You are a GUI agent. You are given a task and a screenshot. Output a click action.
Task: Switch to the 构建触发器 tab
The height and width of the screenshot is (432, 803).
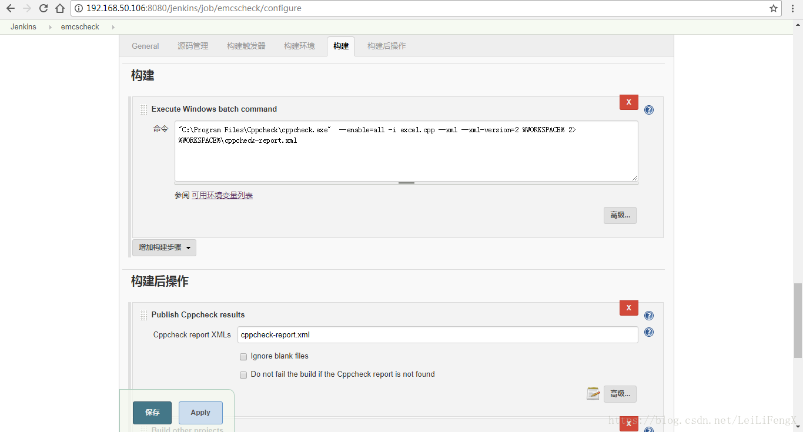[x=246, y=46]
